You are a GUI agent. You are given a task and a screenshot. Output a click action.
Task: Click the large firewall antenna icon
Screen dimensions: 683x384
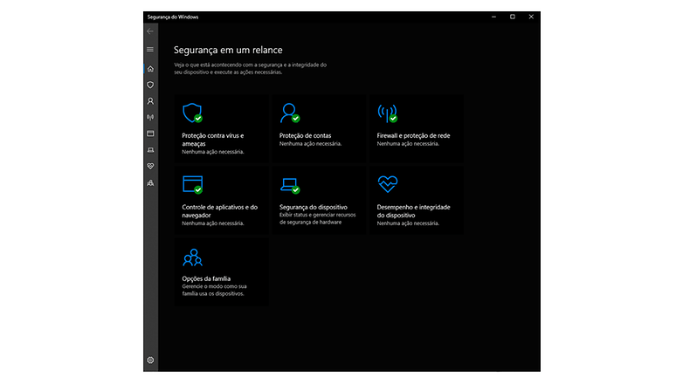click(x=387, y=113)
